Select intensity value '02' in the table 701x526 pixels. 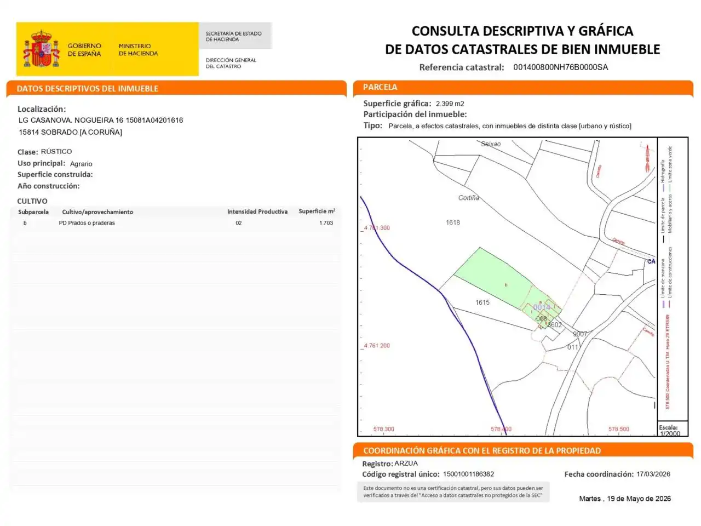click(x=239, y=223)
